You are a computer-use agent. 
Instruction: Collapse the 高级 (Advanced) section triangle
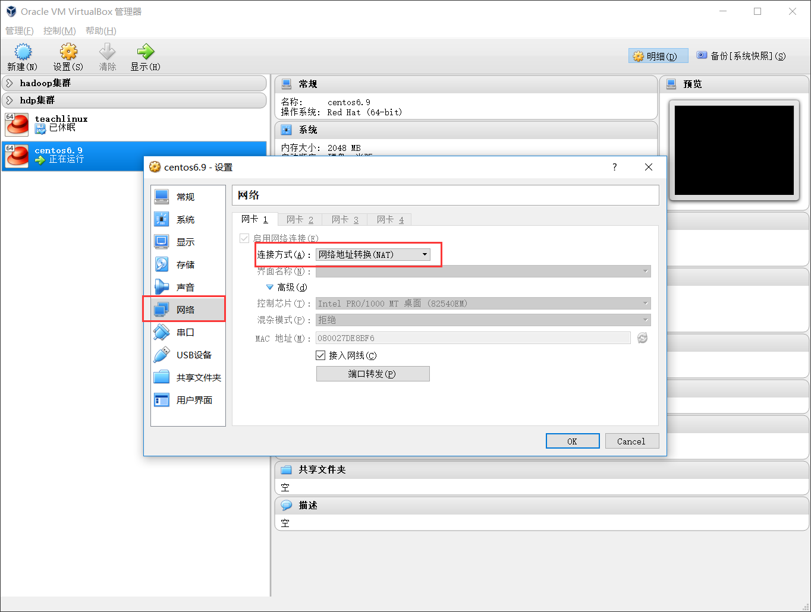[270, 287]
